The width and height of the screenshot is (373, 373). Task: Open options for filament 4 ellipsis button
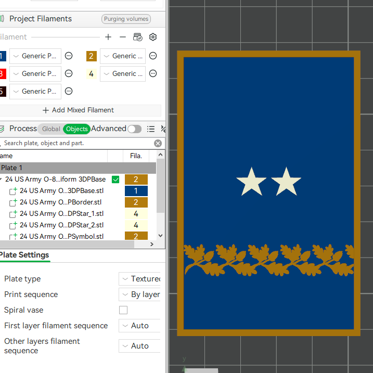point(153,73)
